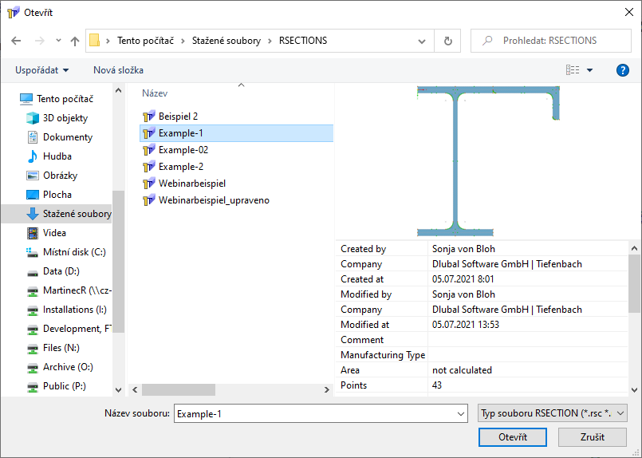Open '3D objekty' folder in sidebar
The width and height of the screenshot is (642, 458).
(57, 118)
